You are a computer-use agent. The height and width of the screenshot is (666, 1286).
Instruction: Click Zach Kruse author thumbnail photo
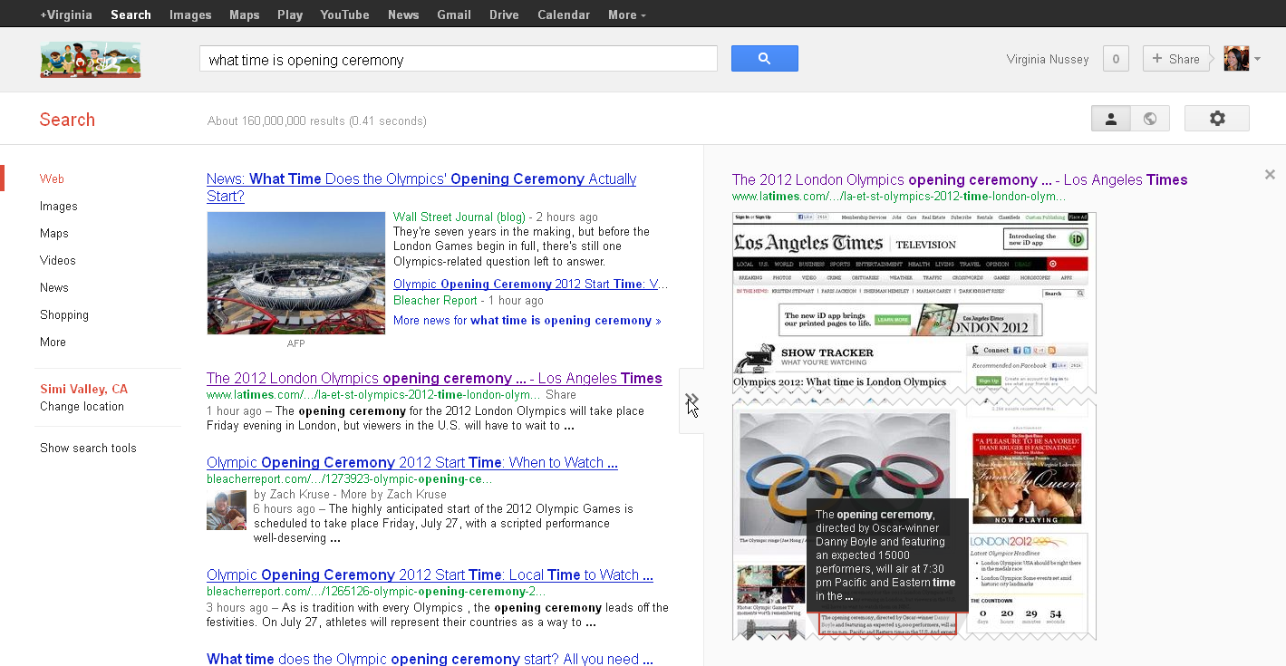(227, 510)
